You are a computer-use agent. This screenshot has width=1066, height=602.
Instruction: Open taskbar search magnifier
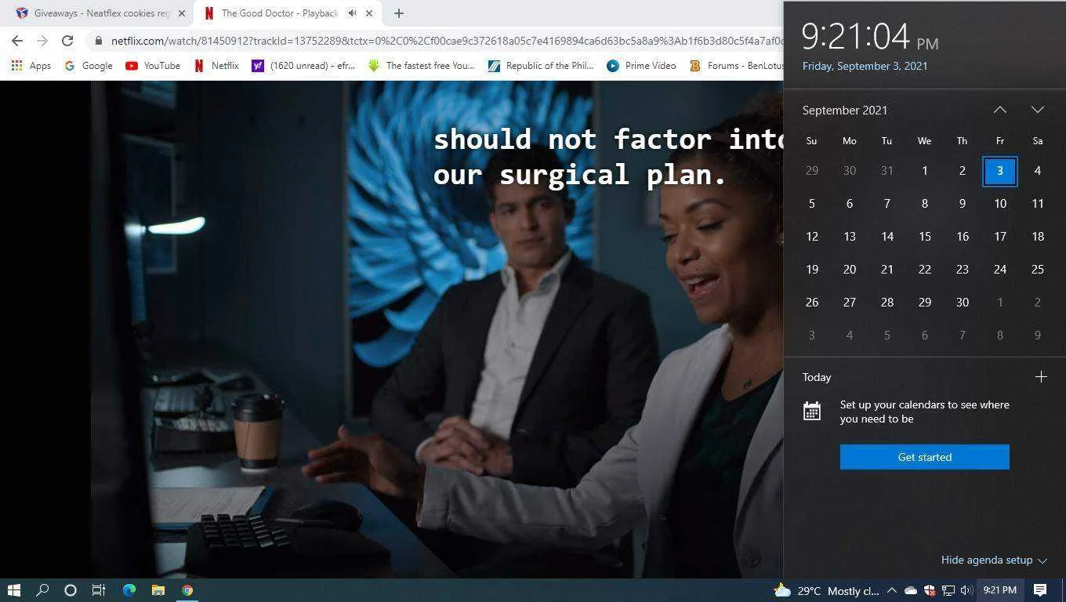(x=42, y=590)
